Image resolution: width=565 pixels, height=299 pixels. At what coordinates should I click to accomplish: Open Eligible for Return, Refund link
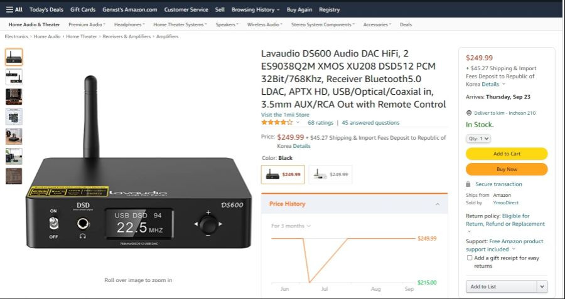pyautogui.click(x=505, y=220)
